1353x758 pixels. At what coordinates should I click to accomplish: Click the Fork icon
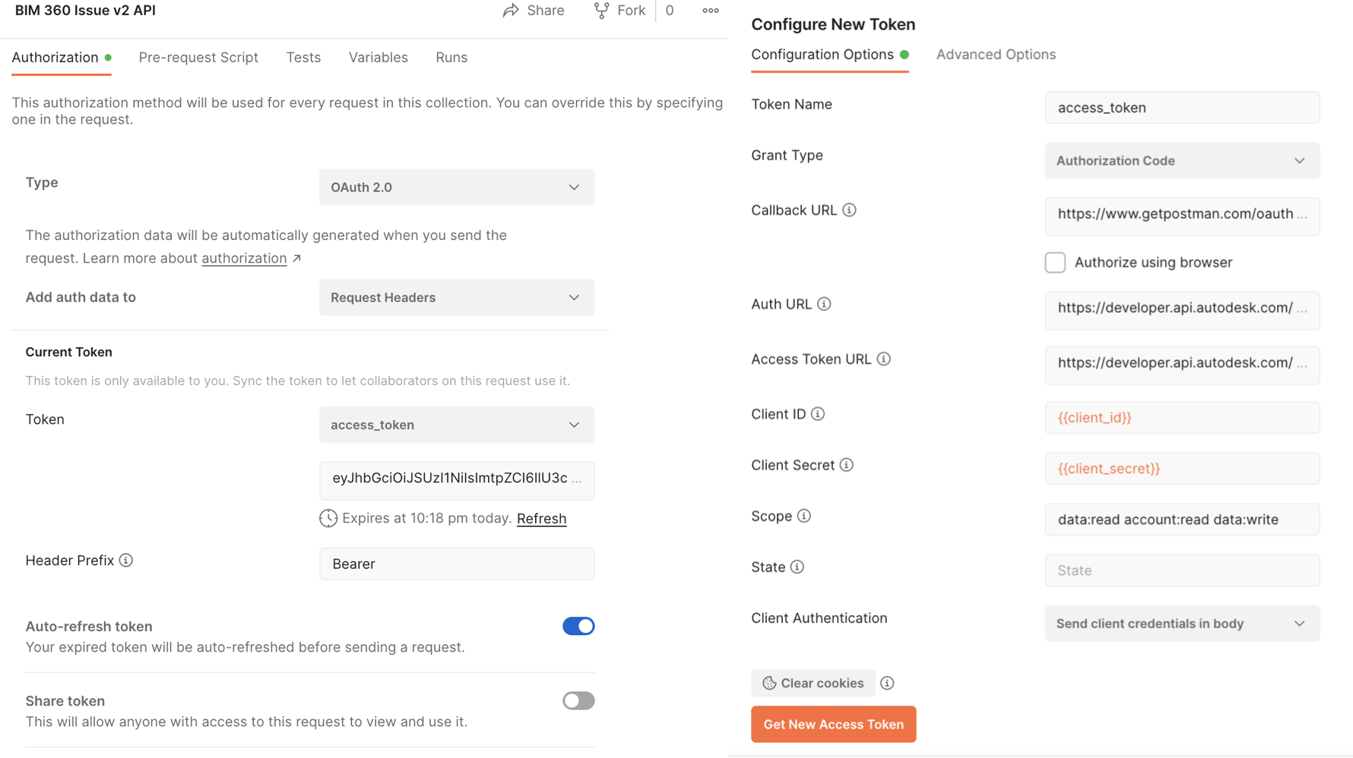[x=601, y=11]
